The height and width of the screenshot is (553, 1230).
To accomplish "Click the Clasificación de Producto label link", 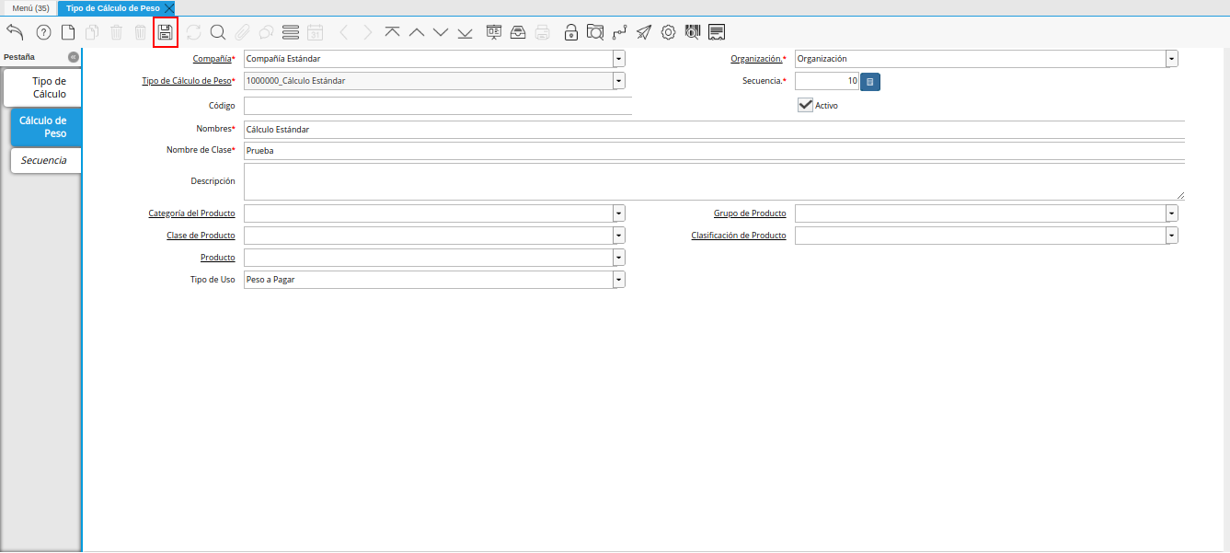I will (x=739, y=236).
